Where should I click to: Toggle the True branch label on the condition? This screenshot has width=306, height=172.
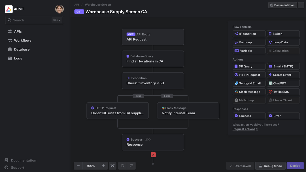(138, 96)
